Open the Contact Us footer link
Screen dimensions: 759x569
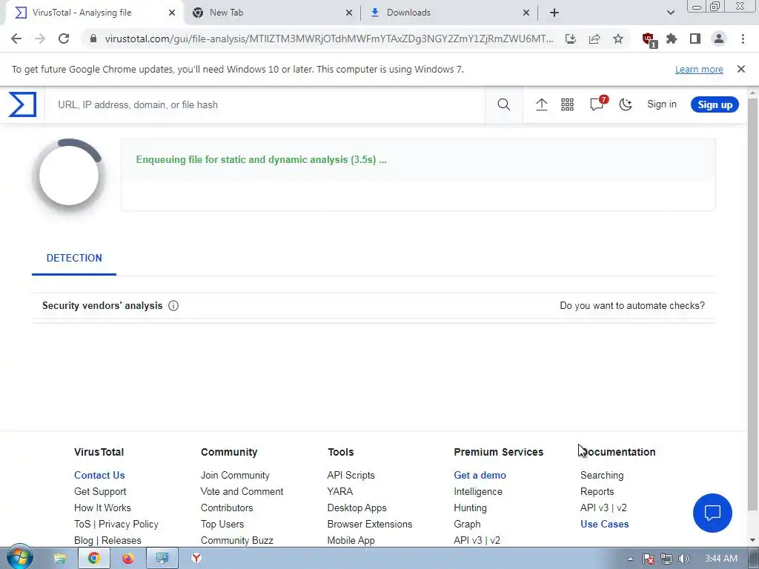pyautogui.click(x=99, y=475)
